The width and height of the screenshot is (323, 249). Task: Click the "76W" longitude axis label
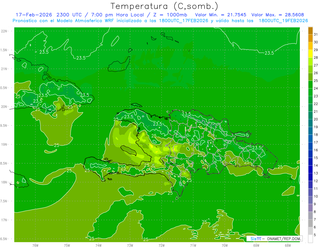pos(35,245)
